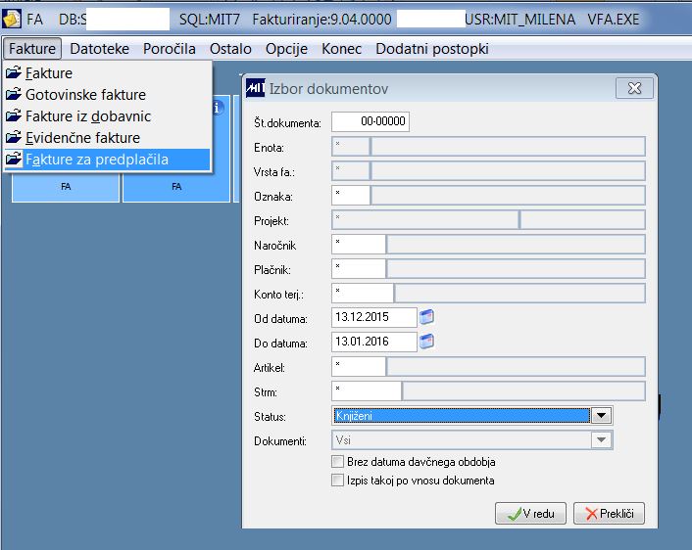692x550 pixels.
Task: Open calendar picker for Od datuma
Action: (x=426, y=317)
